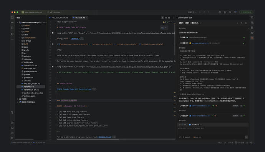Switch to editor-only view mode
This screenshot has width=265, height=152.
[x=162, y=18]
